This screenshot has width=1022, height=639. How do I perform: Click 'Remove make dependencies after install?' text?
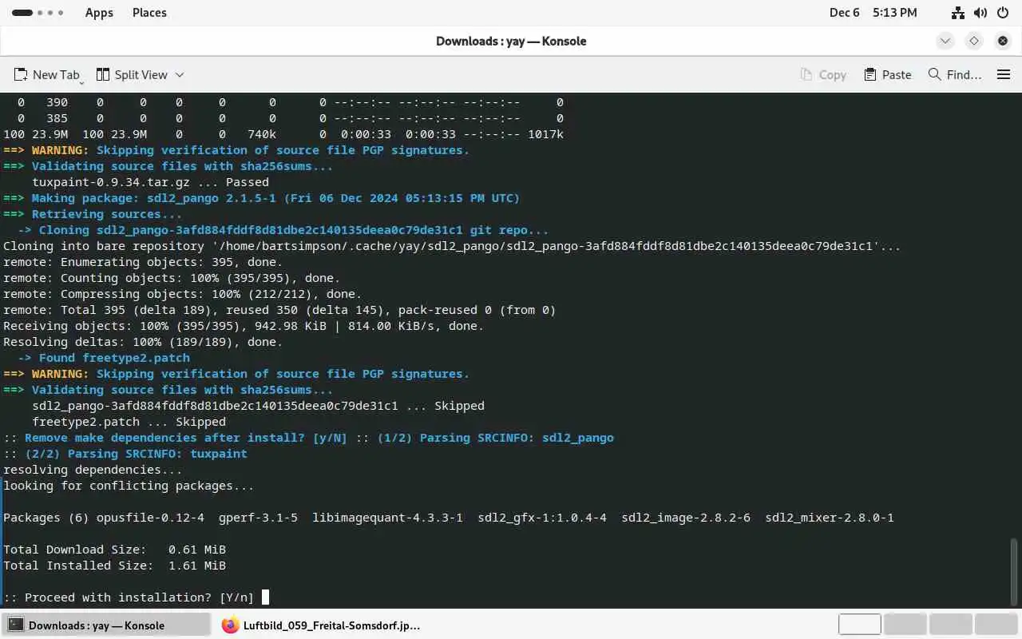pyautogui.click(x=164, y=438)
